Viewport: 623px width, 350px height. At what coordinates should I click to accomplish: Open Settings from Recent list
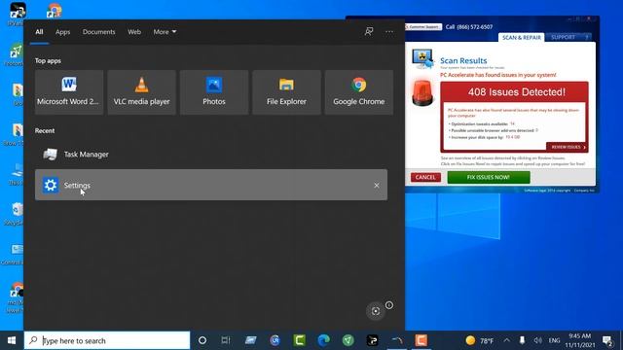point(211,185)
